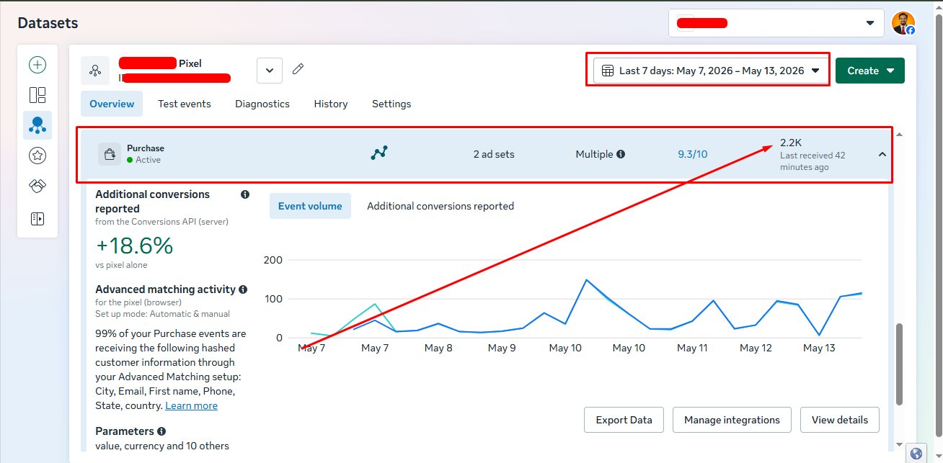Click the globe icon at bottom right

click(x=916, y=454)
